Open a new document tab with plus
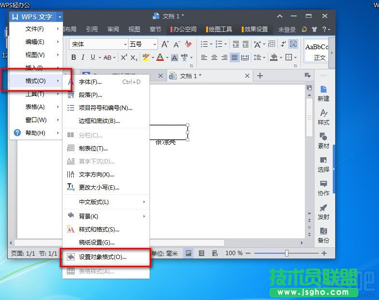Image resolution: width=379 pixels, height=300 pixels. (260, 76)
